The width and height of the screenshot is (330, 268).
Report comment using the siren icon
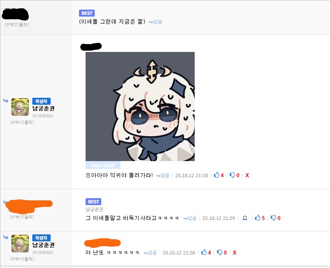(245, 218)
